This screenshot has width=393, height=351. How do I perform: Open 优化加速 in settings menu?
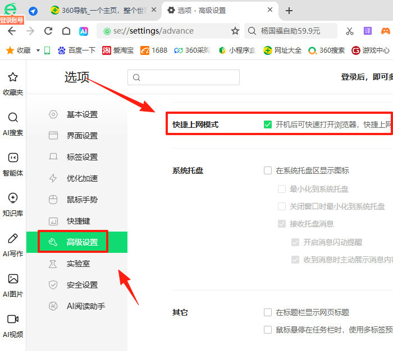[x=77, y=178]
